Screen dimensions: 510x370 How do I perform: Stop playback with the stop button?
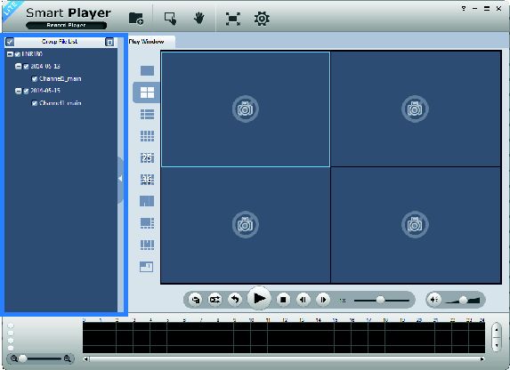point(283,300)
